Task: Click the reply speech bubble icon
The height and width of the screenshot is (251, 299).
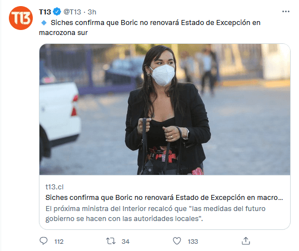Action: [43, 241]
